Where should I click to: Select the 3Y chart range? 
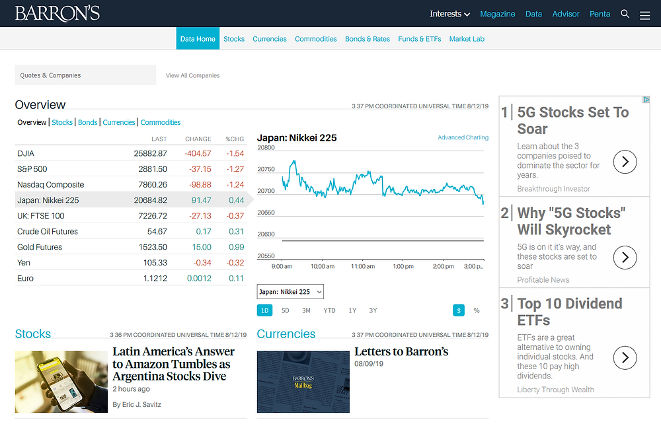coord(373,310)
